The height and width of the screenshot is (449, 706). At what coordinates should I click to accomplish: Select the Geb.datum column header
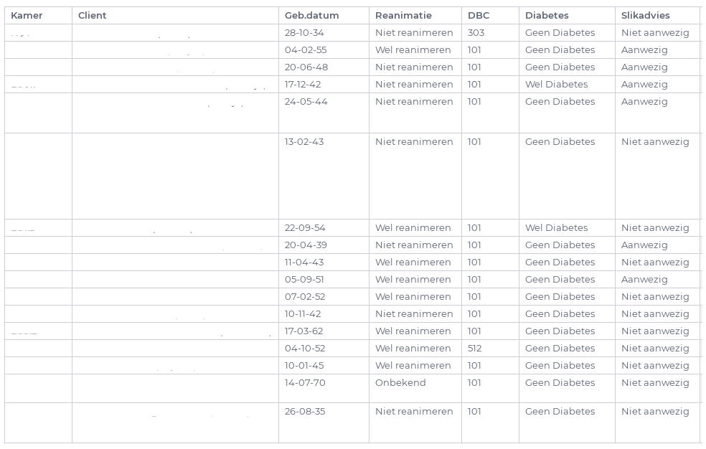pyautogui.click(x=311, y=16)
